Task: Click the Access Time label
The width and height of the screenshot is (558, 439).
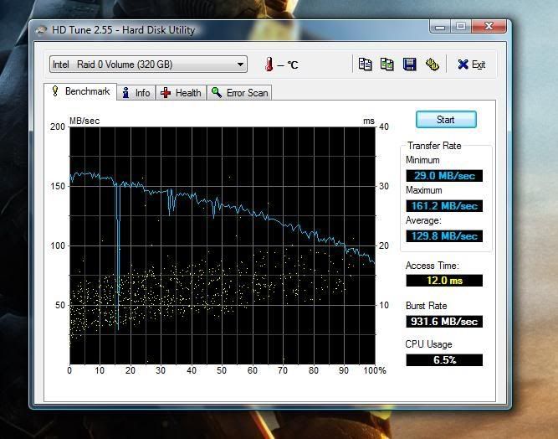Action: [433, 266]
